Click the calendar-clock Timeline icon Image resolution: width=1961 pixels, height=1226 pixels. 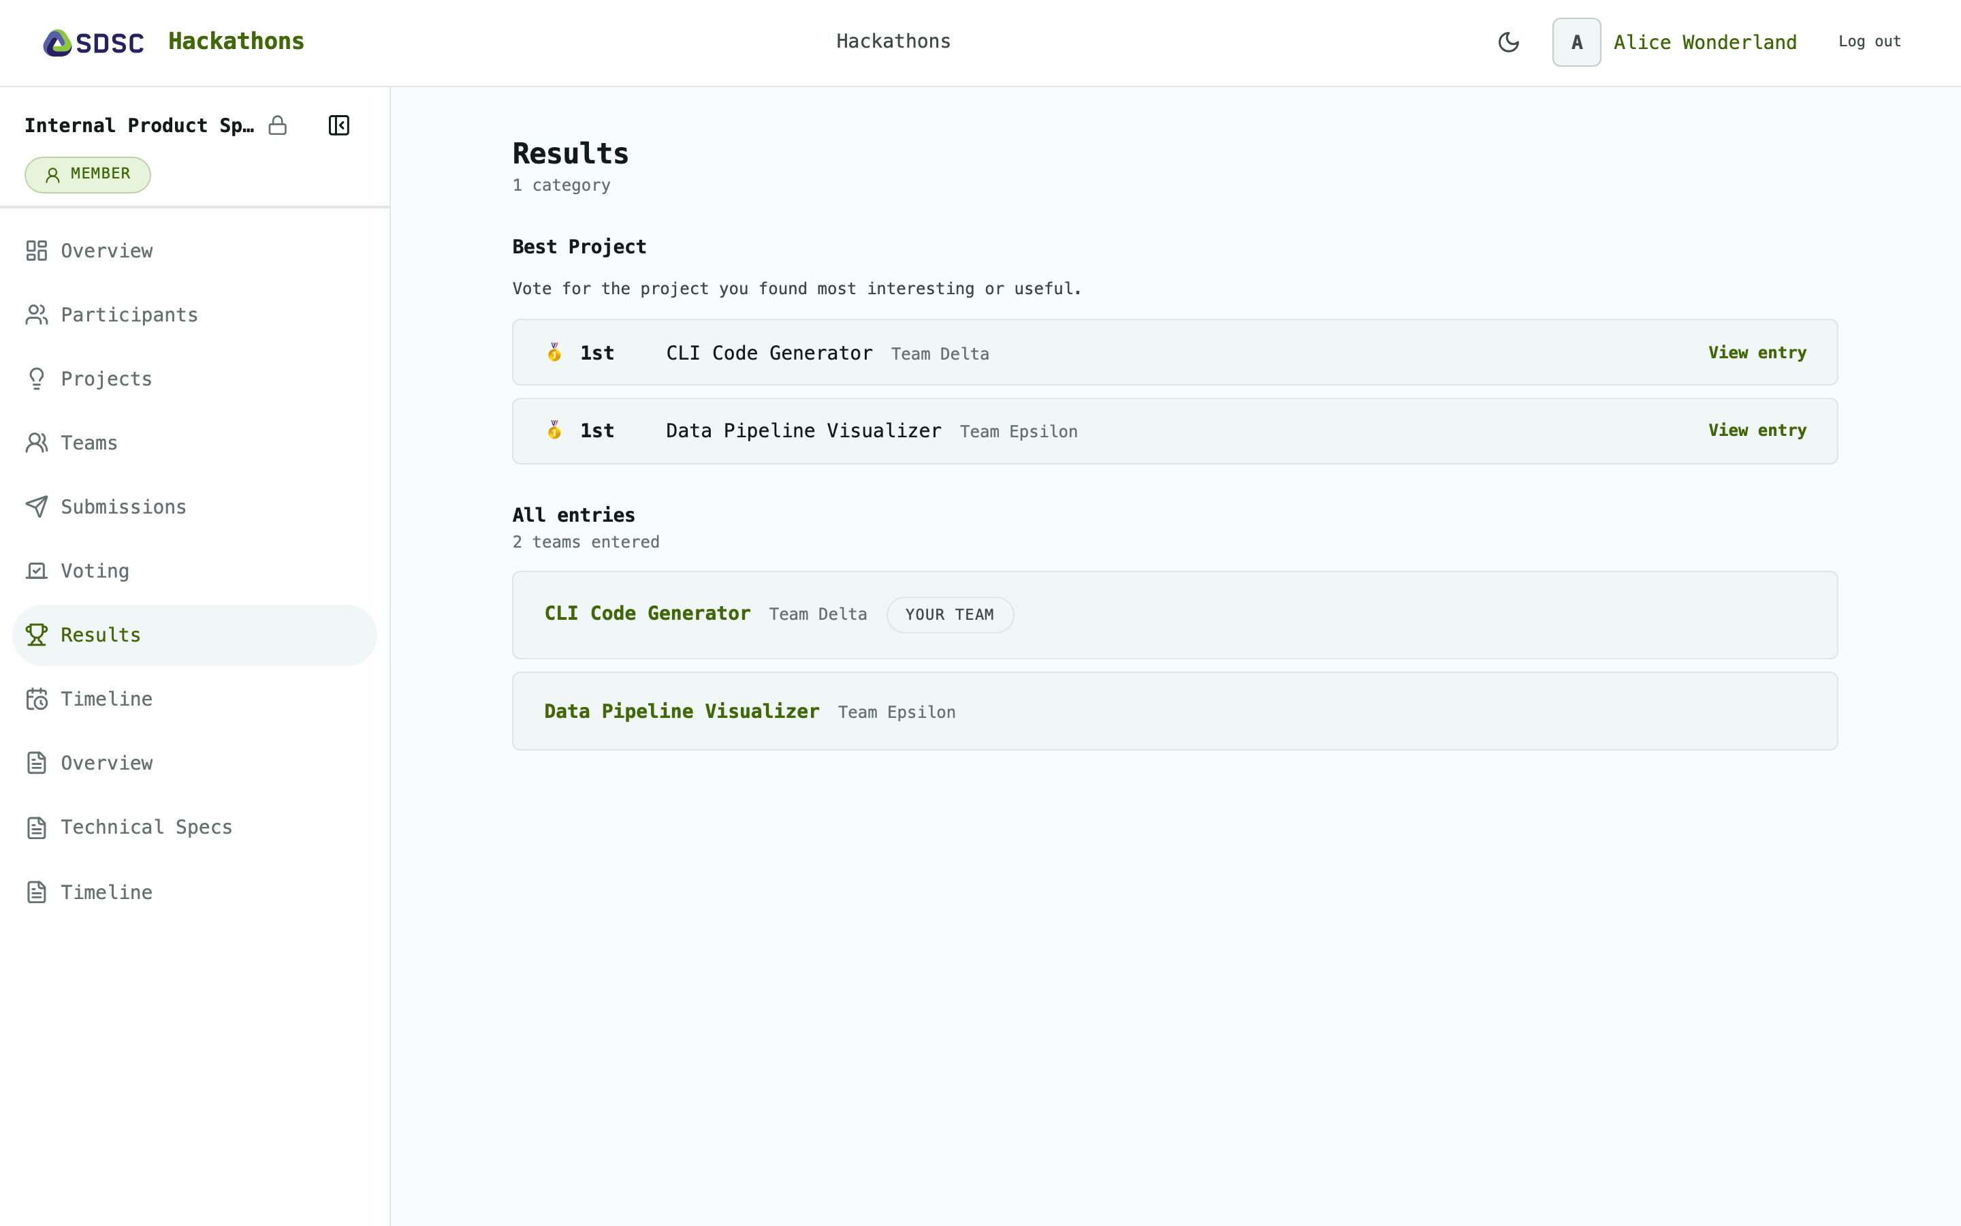coord(37,699)
